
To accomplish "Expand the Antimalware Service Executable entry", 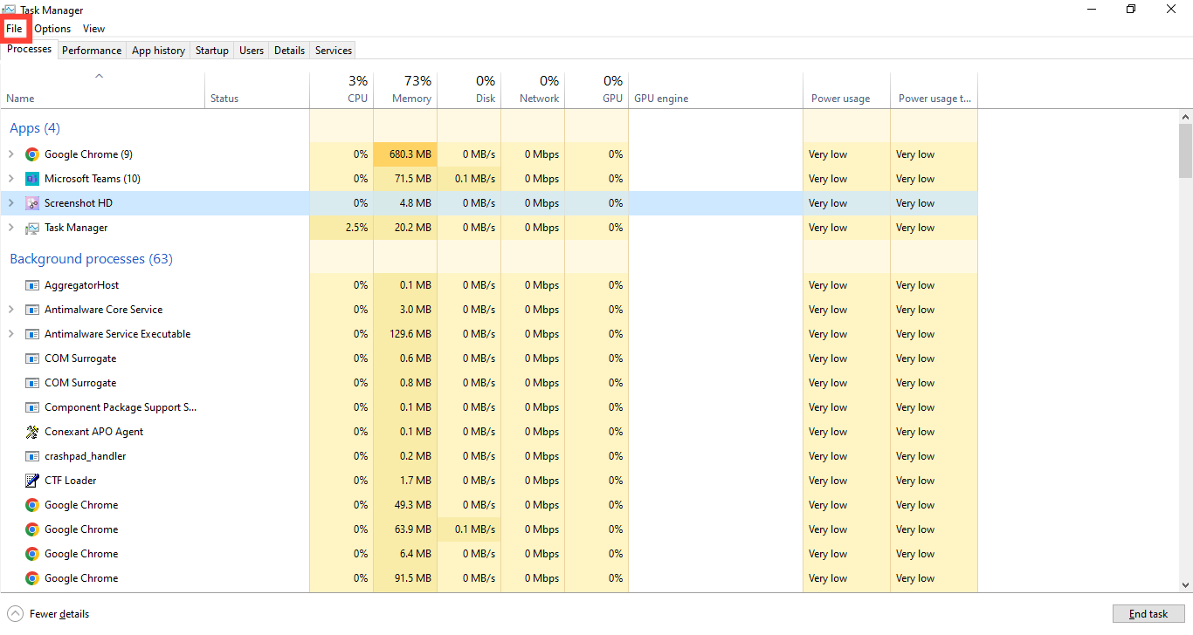I will click(10, 334).
